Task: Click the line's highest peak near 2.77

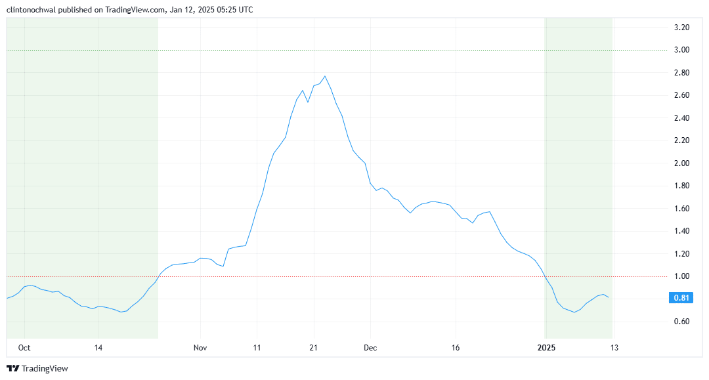Action: pos(325,76)
